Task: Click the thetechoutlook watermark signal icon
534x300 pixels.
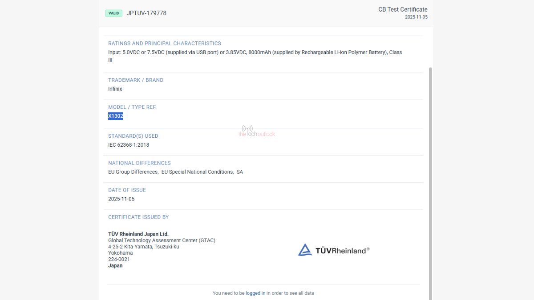Action: tap(247, 129)
